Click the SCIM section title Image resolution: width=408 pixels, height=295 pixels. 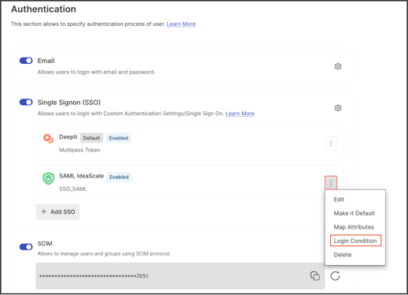(x=45, y=244)
